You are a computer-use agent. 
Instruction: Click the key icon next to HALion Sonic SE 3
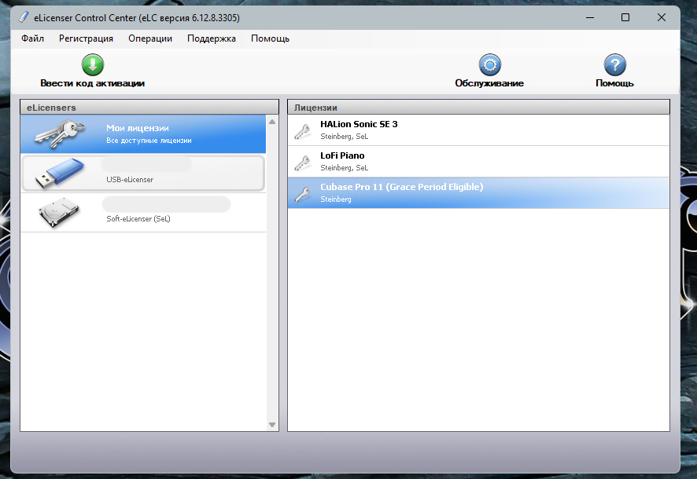303,131
